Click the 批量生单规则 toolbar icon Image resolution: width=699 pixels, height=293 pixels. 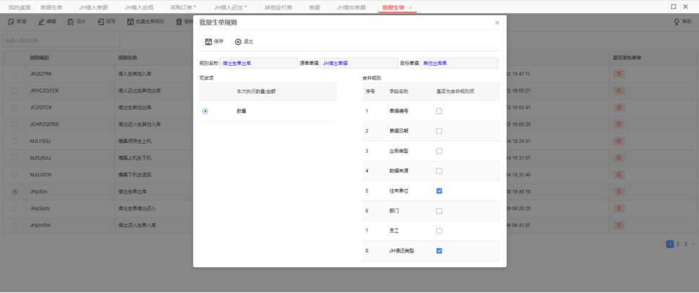coord(130,22)
